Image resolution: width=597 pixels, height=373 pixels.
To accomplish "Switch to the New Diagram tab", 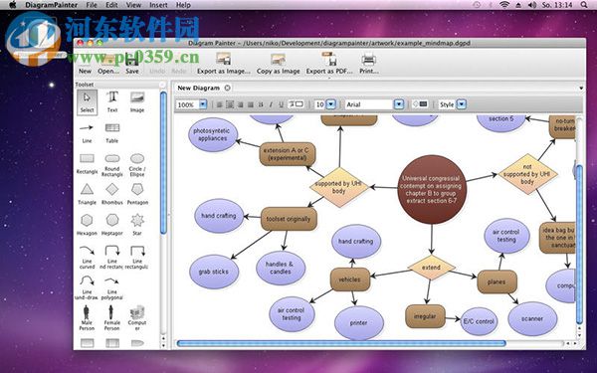I will pyautogui.click(x=198, y=88).
